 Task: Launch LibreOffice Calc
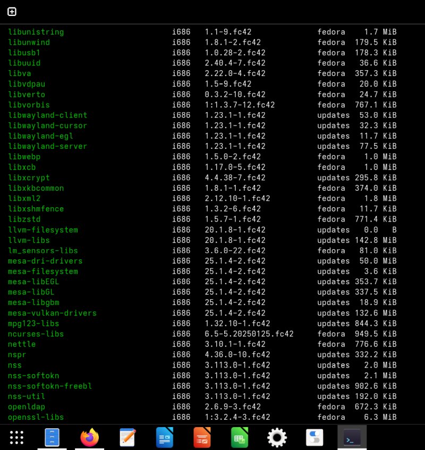click(239, 437)
